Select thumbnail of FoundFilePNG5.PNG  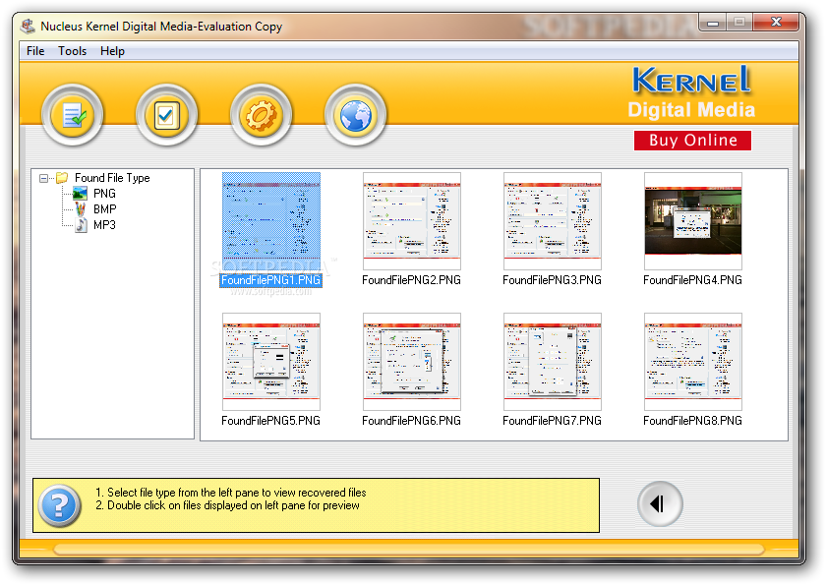(271, 362)
